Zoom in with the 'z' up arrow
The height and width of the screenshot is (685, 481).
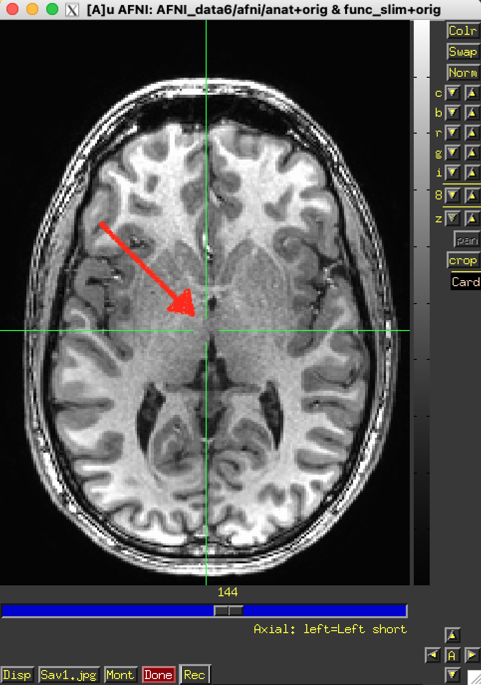tap(472, 218)
